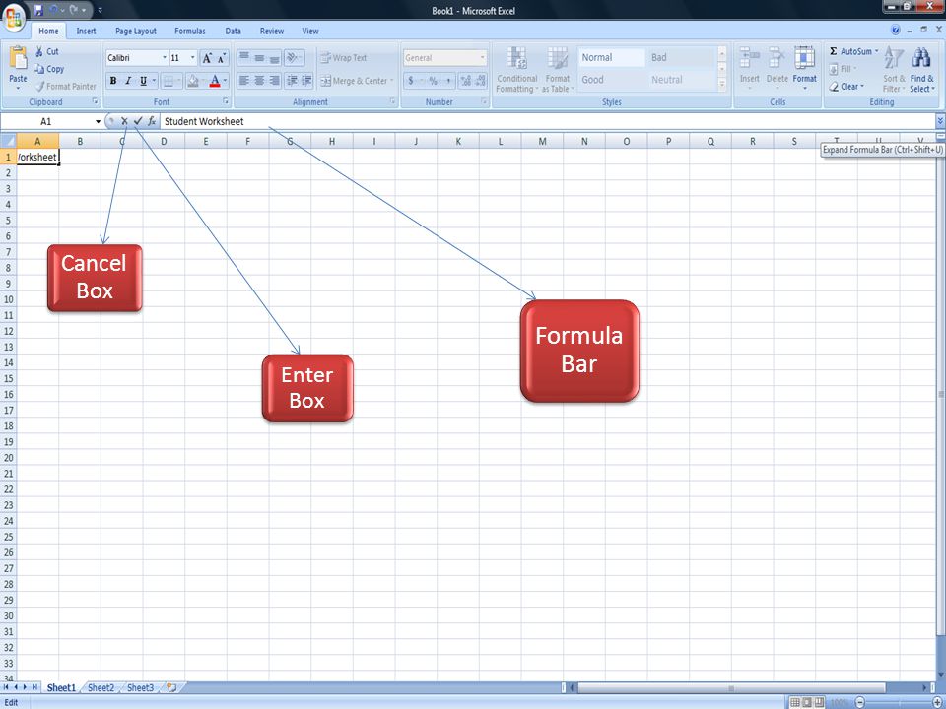This screenshot has height=709, width=946.
Task: Click the Save icon in Quick Access toolbar
Action: point(38,10)
